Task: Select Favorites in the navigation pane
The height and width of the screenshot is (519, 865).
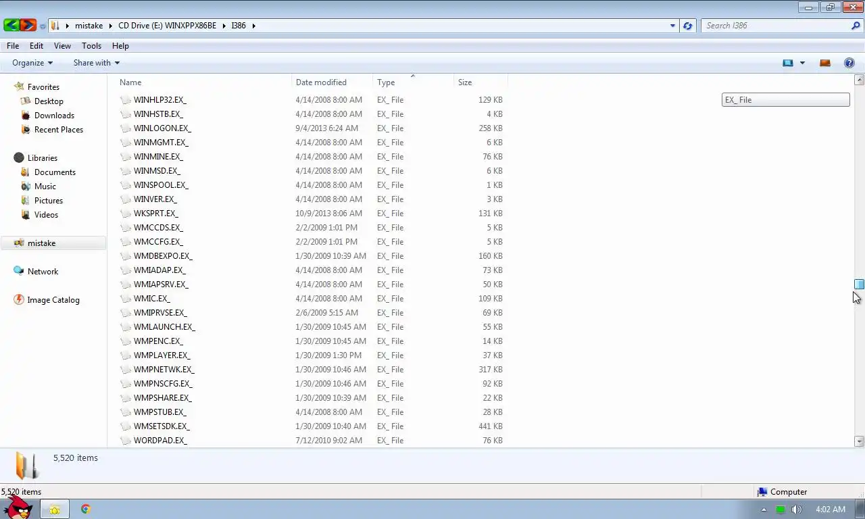Action: point(43,87)
